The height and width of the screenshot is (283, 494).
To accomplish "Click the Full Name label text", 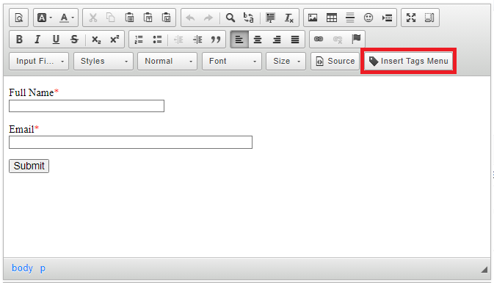I will point(31,92).
